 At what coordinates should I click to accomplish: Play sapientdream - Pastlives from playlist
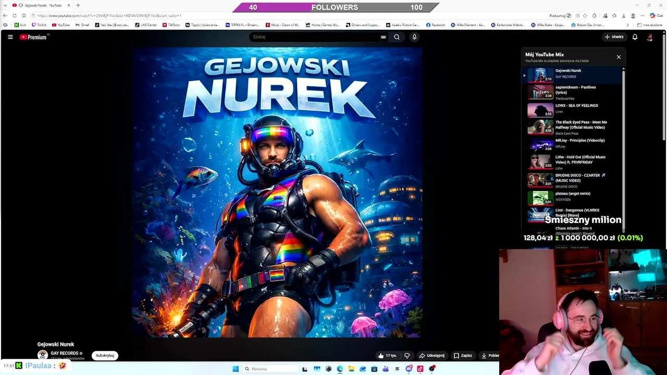pos(573,92)
